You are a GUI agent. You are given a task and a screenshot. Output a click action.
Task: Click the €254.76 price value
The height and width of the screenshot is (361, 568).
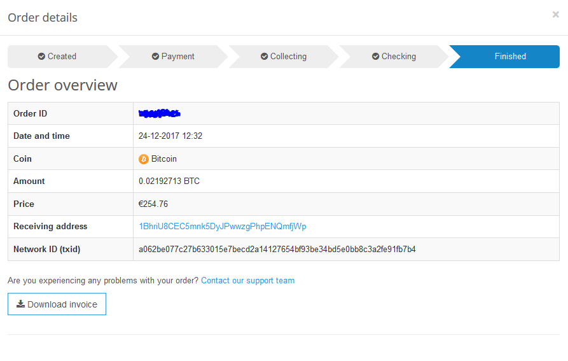(153, 204)
